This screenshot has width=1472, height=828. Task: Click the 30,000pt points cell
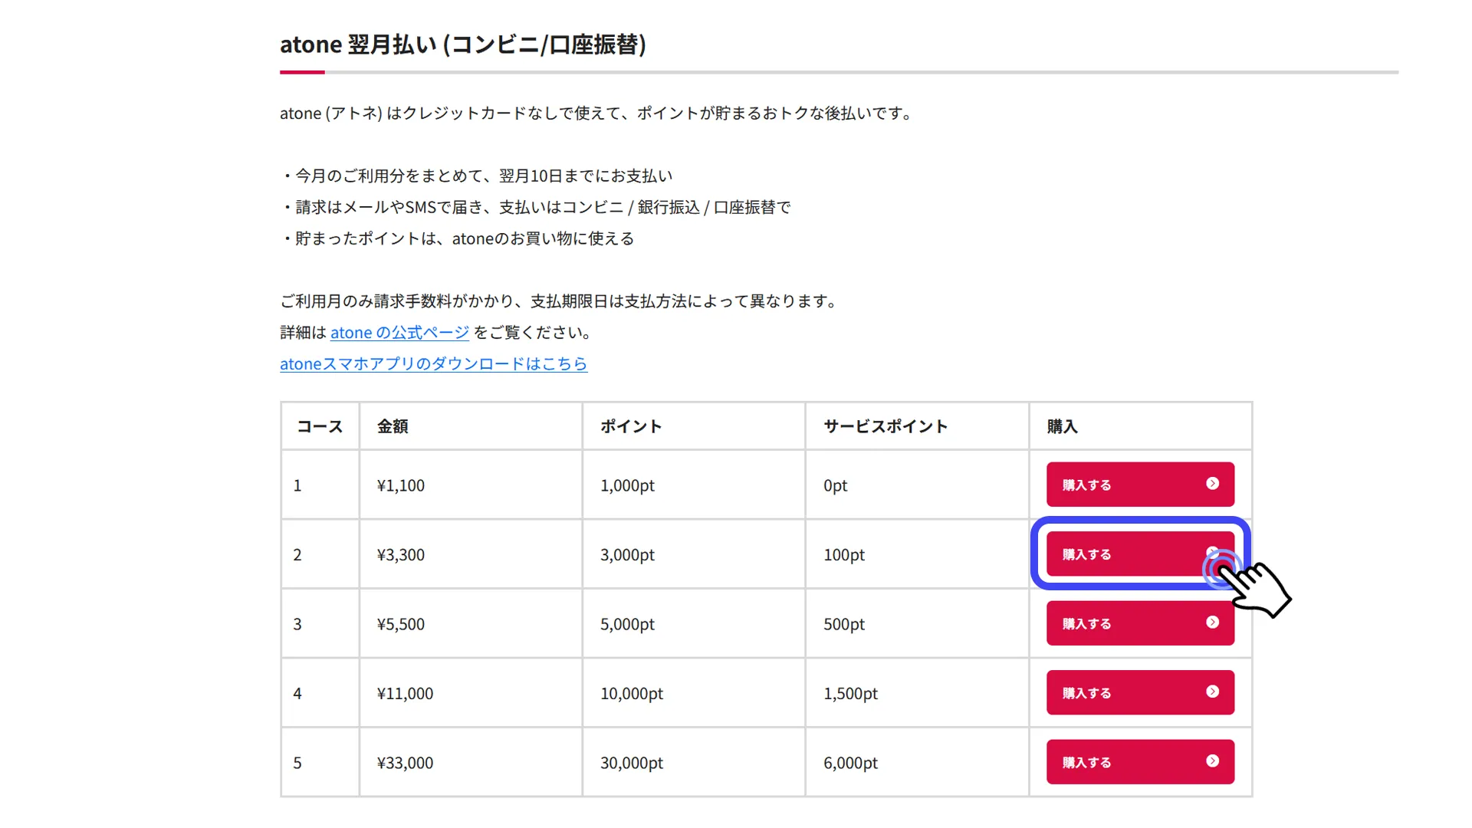pyautogui.click(x=632, y=764)
